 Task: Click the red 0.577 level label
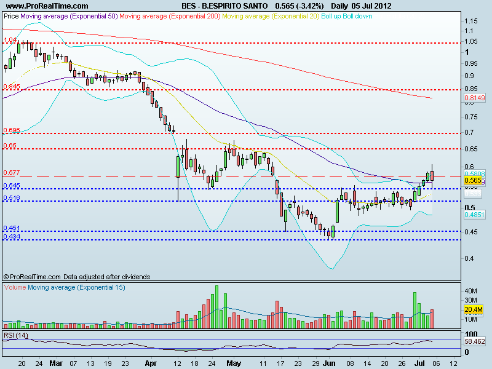tap(12, 173)
